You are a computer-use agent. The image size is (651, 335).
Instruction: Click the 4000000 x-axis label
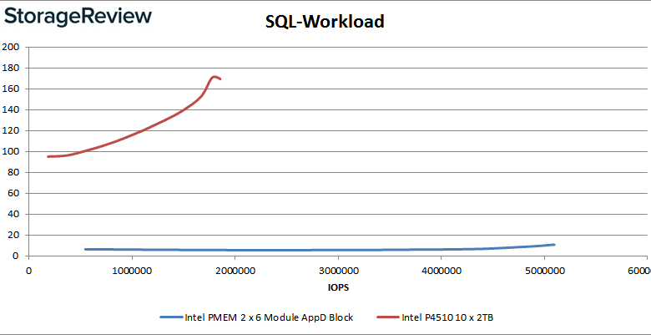[441, 271]
